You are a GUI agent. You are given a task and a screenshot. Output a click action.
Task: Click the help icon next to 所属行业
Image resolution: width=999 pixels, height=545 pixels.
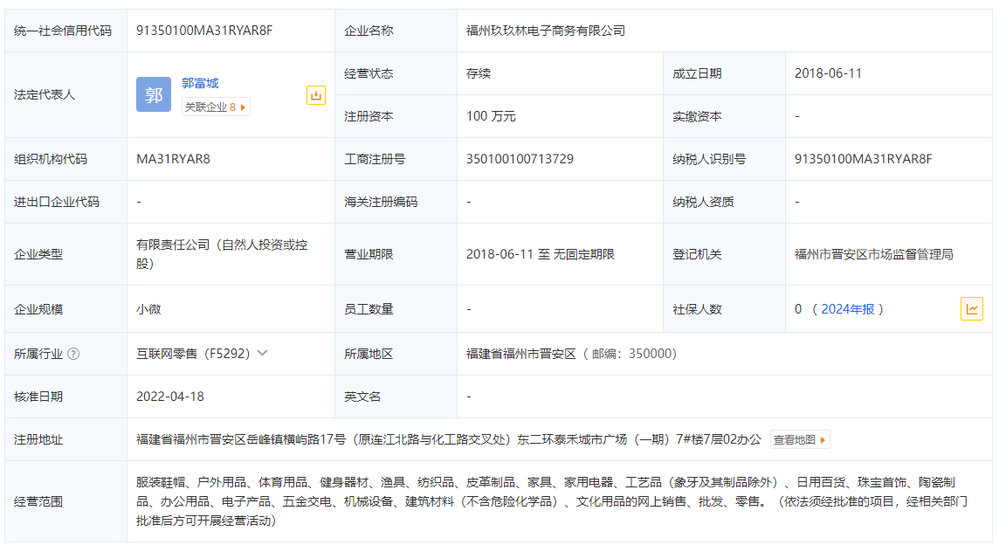73,354
